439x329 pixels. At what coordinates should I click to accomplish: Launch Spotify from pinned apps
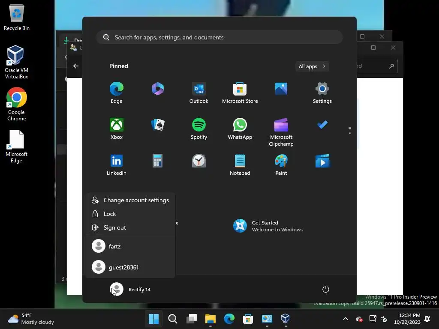[x=199, y=129]
